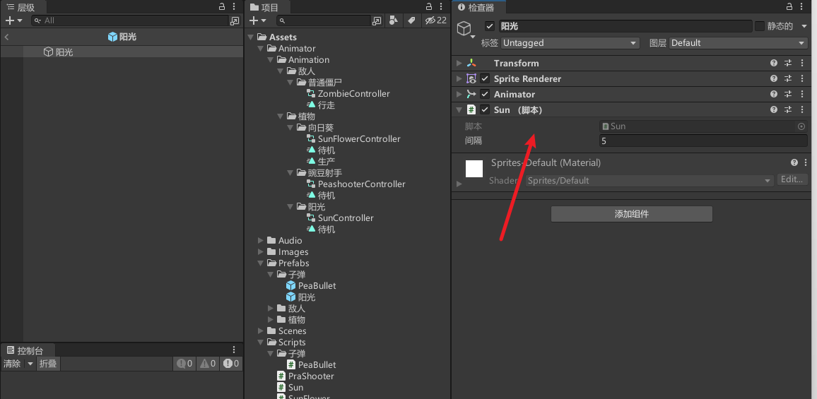817x399 pixels.
Task: Click the Sun script object picker
Action: click(x=801, y=126)
